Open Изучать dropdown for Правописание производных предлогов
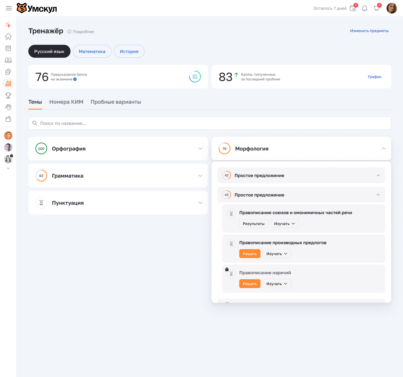 tap(277, 254)
